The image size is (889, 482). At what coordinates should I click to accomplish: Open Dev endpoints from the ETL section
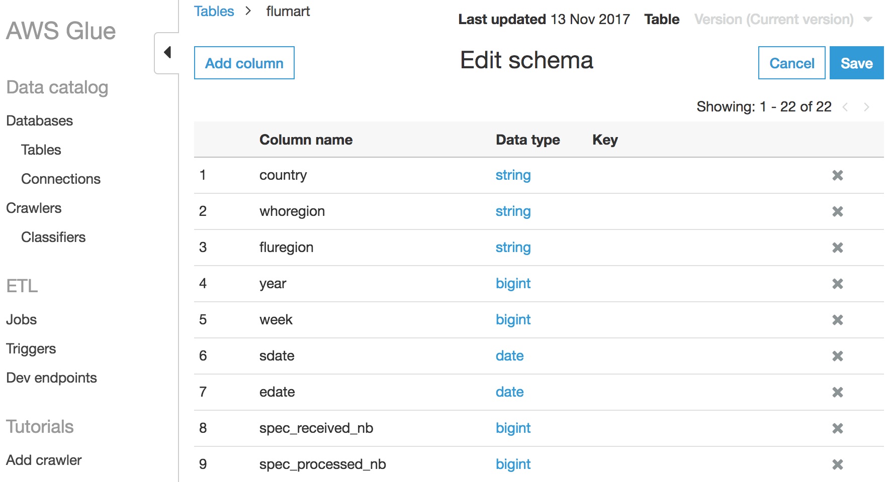(51, 378)
